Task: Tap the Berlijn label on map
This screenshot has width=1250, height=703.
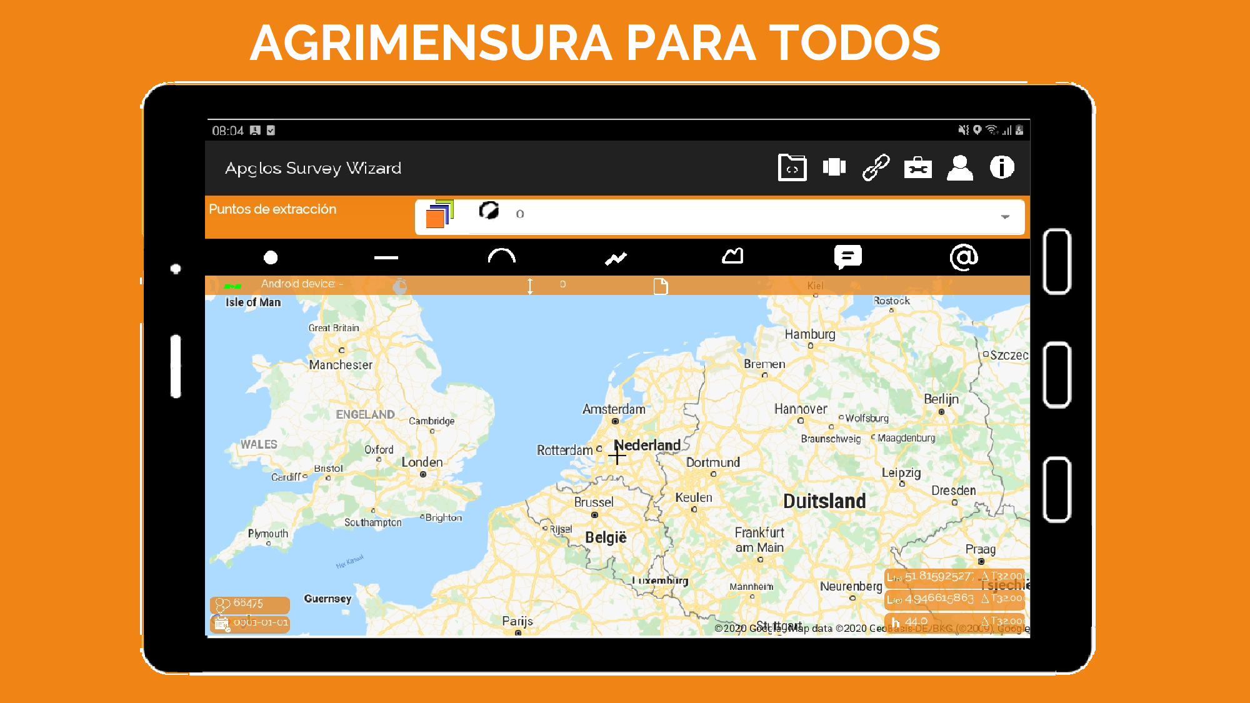Action: (941, 399)
